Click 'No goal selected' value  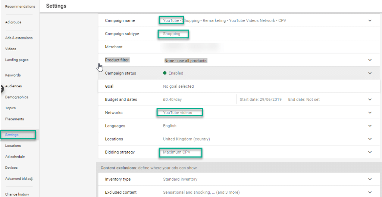coord(178,86)
